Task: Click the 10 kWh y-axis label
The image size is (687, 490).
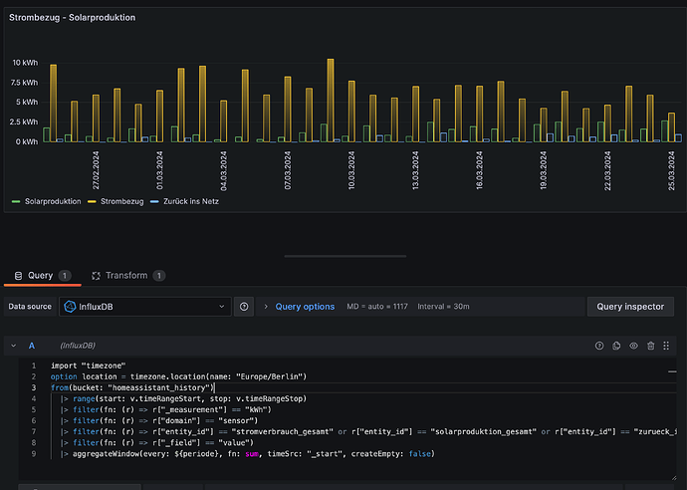Action: click(25, 63)
